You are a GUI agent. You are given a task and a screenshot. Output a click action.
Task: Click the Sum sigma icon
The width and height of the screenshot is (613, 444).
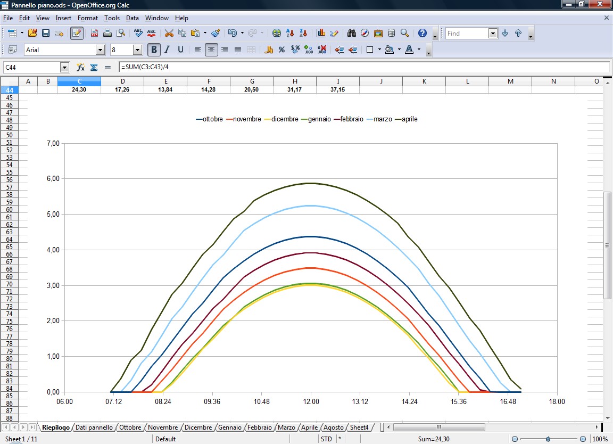click(94, 68)
